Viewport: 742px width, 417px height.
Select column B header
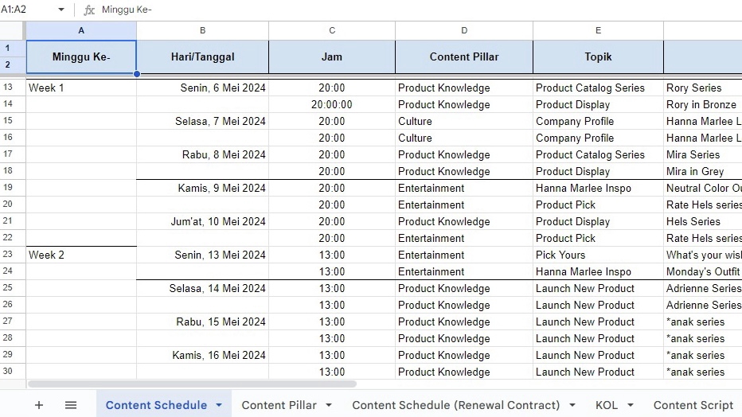202,31
